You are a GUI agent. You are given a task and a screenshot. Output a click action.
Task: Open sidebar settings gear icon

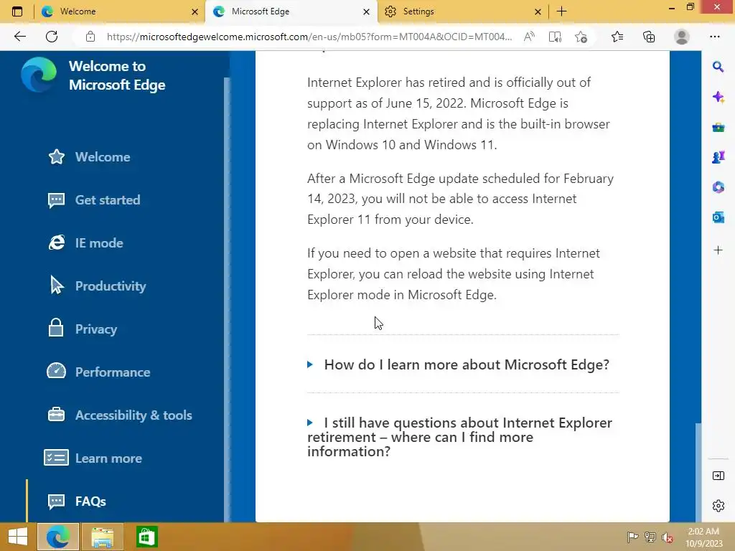click(718, 506)
